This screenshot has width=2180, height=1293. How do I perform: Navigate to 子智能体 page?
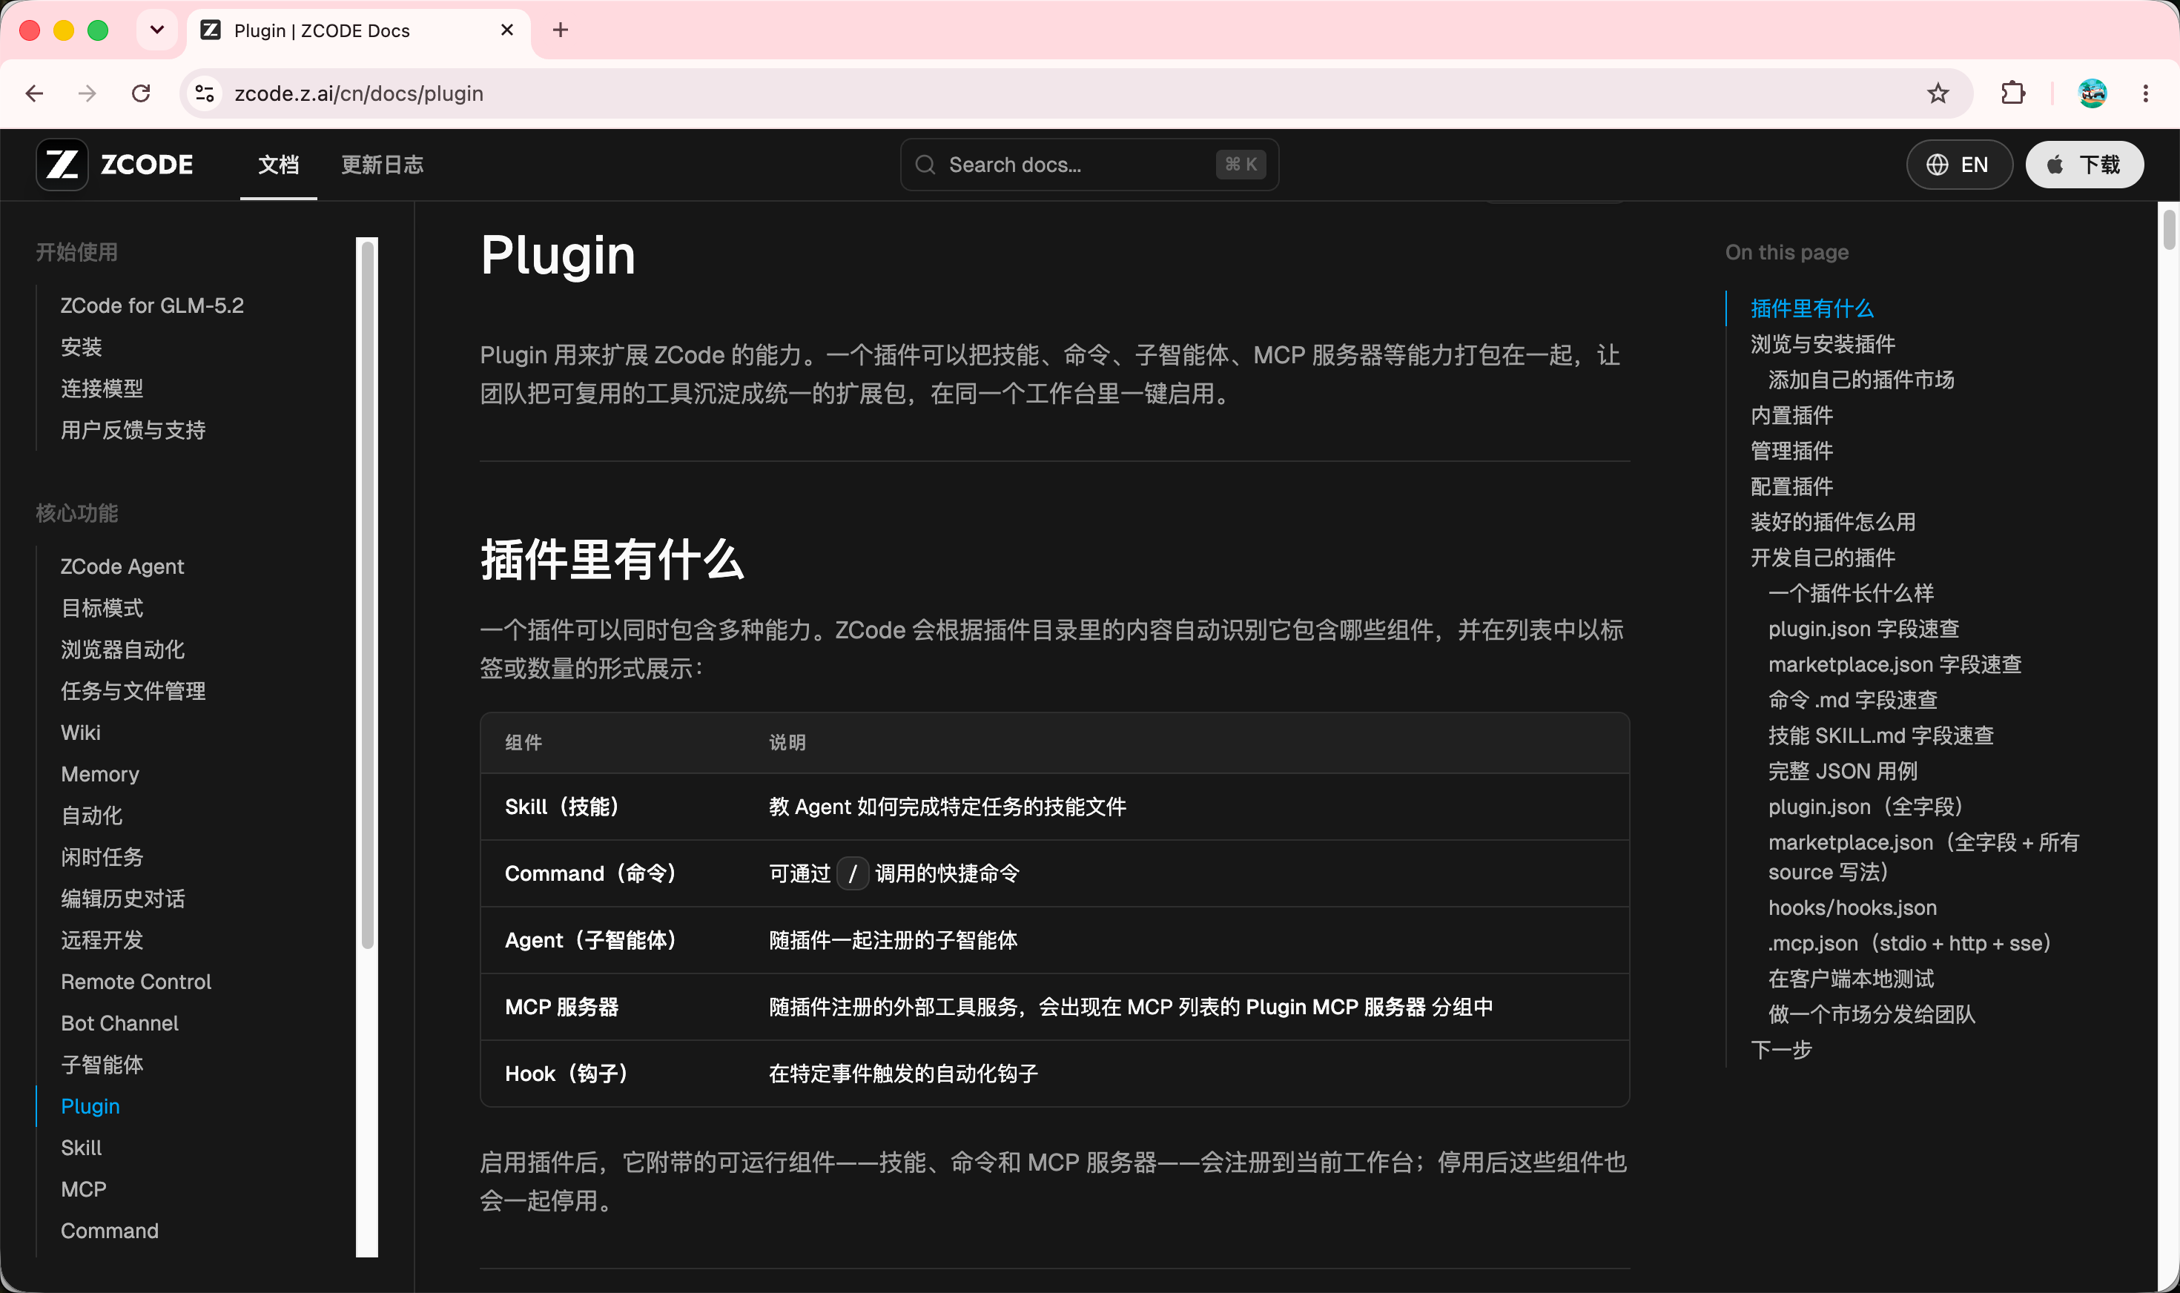tap(102, 1065)
